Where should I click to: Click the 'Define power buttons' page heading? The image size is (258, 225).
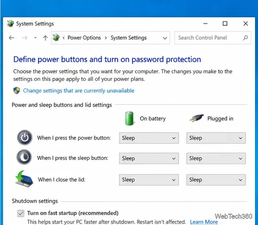pos(107,59)
